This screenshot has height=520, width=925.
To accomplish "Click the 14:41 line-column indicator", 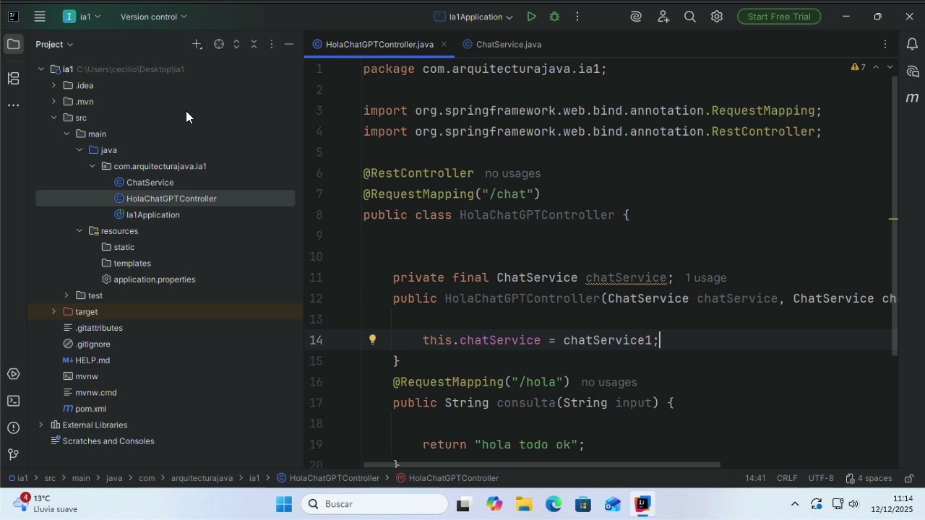I will 755,478.
